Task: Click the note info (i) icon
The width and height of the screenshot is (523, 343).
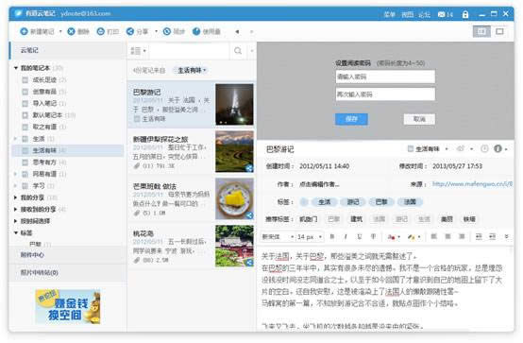Action: [498, 148]
